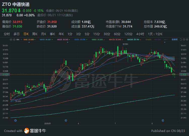The image size is (189, 136).
Task: Click the August event marker on the time axis
Action: point(163,120)
